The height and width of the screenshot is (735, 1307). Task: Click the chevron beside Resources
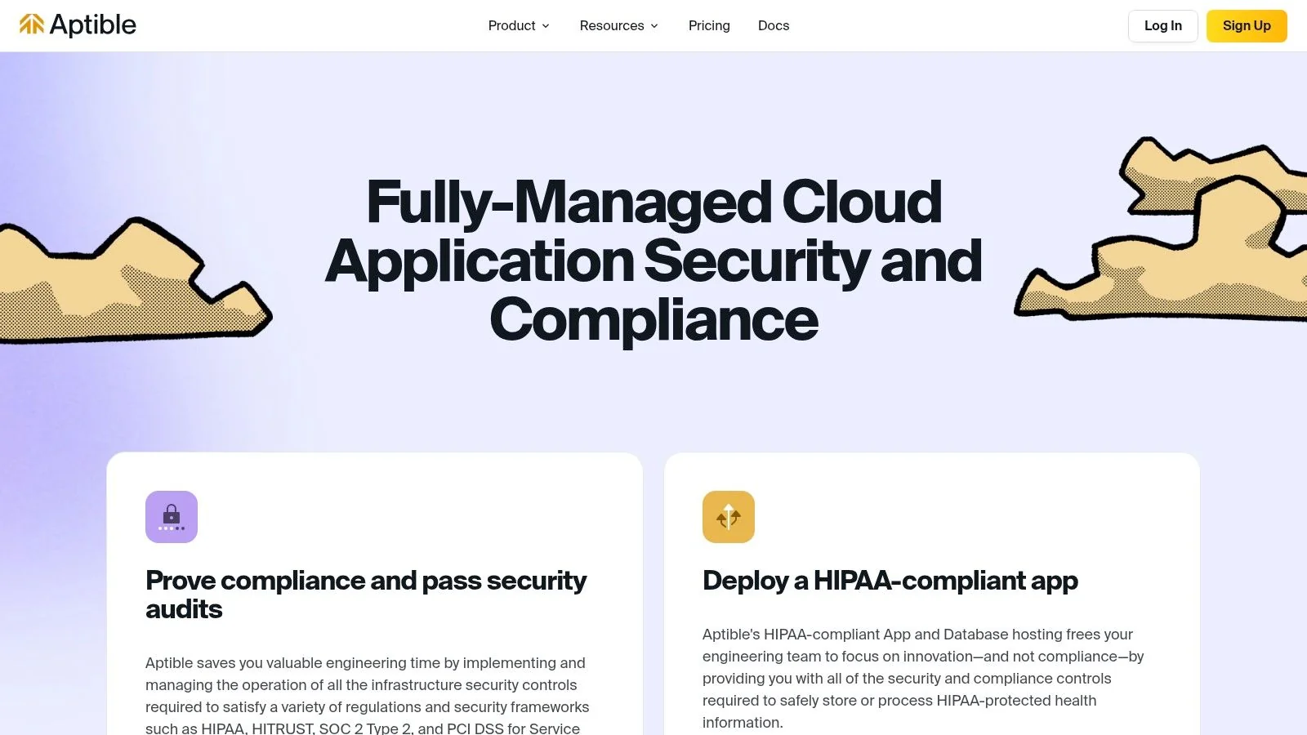(653, 25)
